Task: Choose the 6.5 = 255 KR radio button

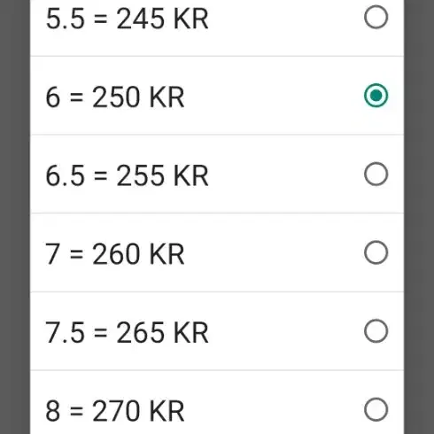Action: (376, 174)
